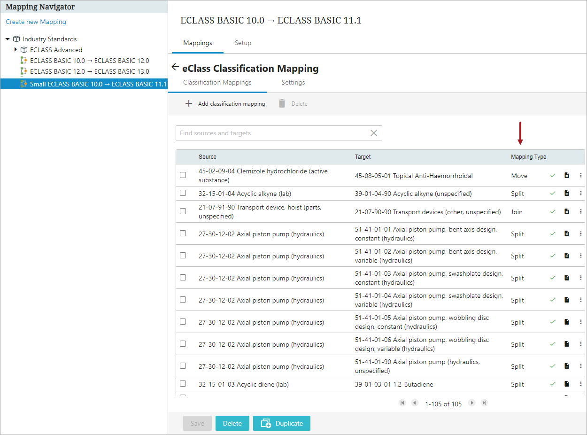Click Create new Mapping link
Screen dimensions: 587x435
click(x=36, y=22)
